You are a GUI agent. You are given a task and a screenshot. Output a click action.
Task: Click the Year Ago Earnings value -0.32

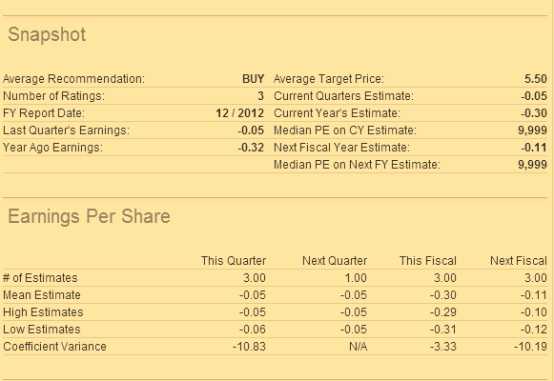tap(251, 148)
